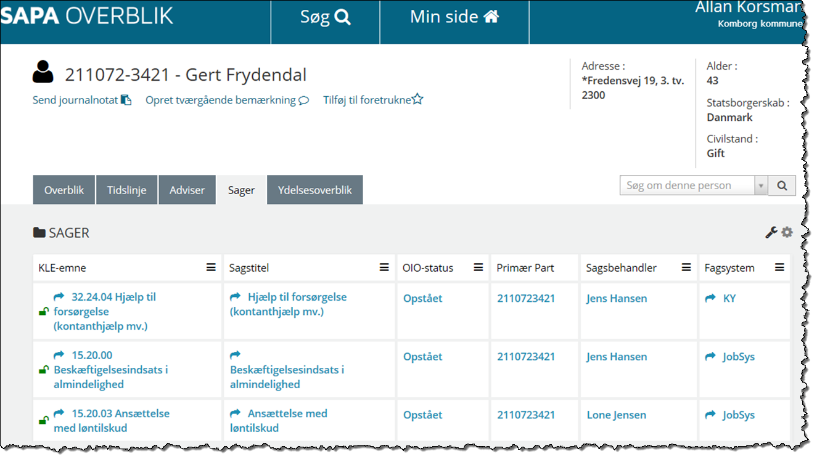Image resolution: width=817 pixels, height=459 pixels.
Task: Click sagsbehandler Lone Jensen
Action: pyautogui.click(x=616, y=415)
